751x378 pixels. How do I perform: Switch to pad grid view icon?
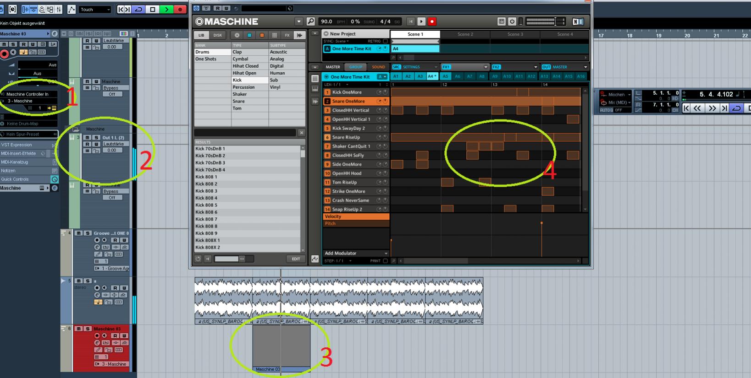tap(315, 79)
